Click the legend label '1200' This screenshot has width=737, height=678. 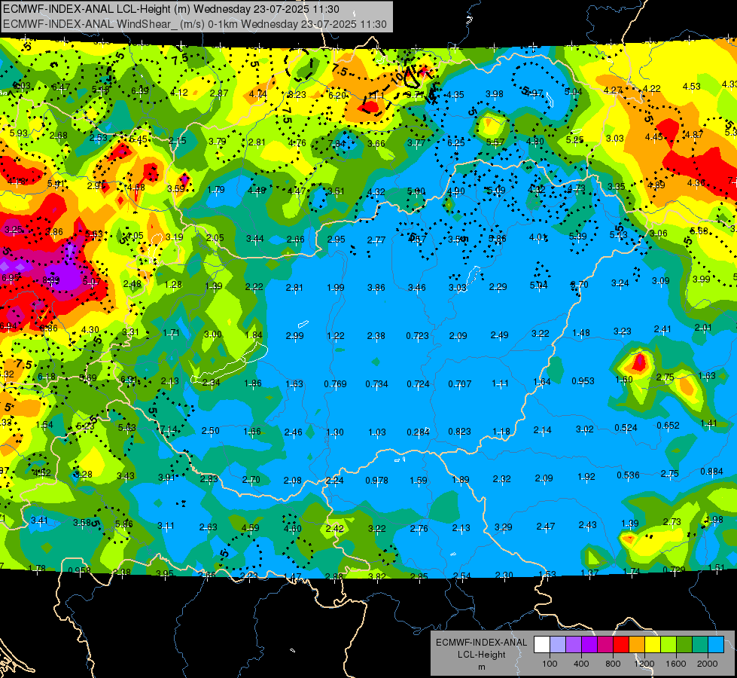pyautogui.click(x=644, y=664)
